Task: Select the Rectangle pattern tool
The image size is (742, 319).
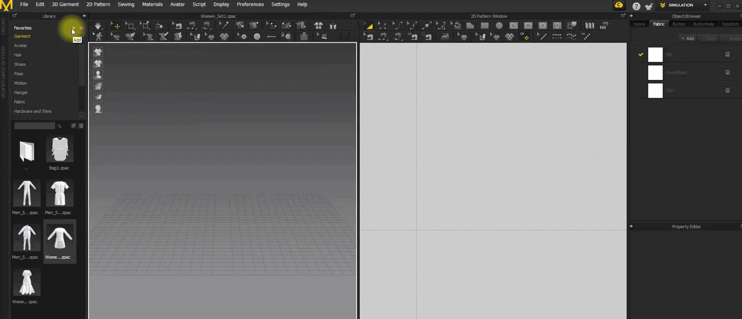Action: [x=485, y=26]
